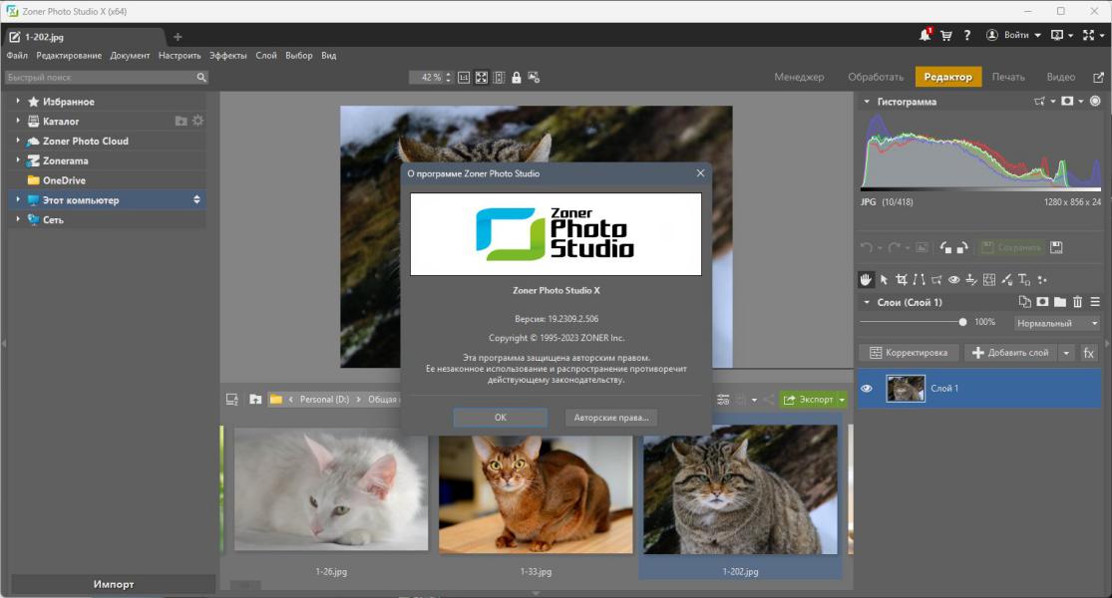Click the Catalog settings gear icon
This screenshot has width=1112, height=598.
(x=197, y=121)
